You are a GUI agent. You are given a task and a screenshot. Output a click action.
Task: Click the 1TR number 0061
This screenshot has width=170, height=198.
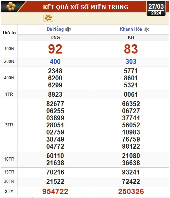click(x=131, y=94)
